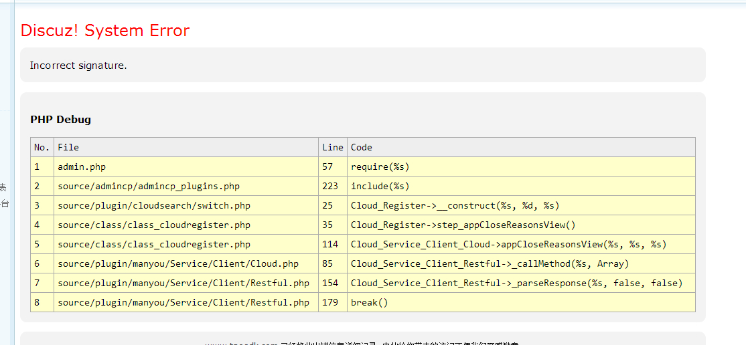Click the 'File' column header
This screenshot has width=746, height=345.
tap(186, 147)
